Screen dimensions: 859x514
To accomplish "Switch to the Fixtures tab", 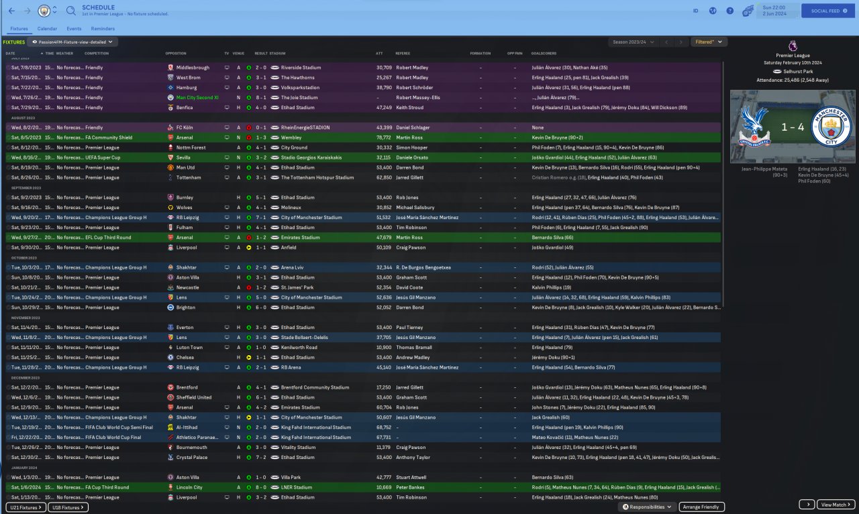I will (x=19, y=29).
